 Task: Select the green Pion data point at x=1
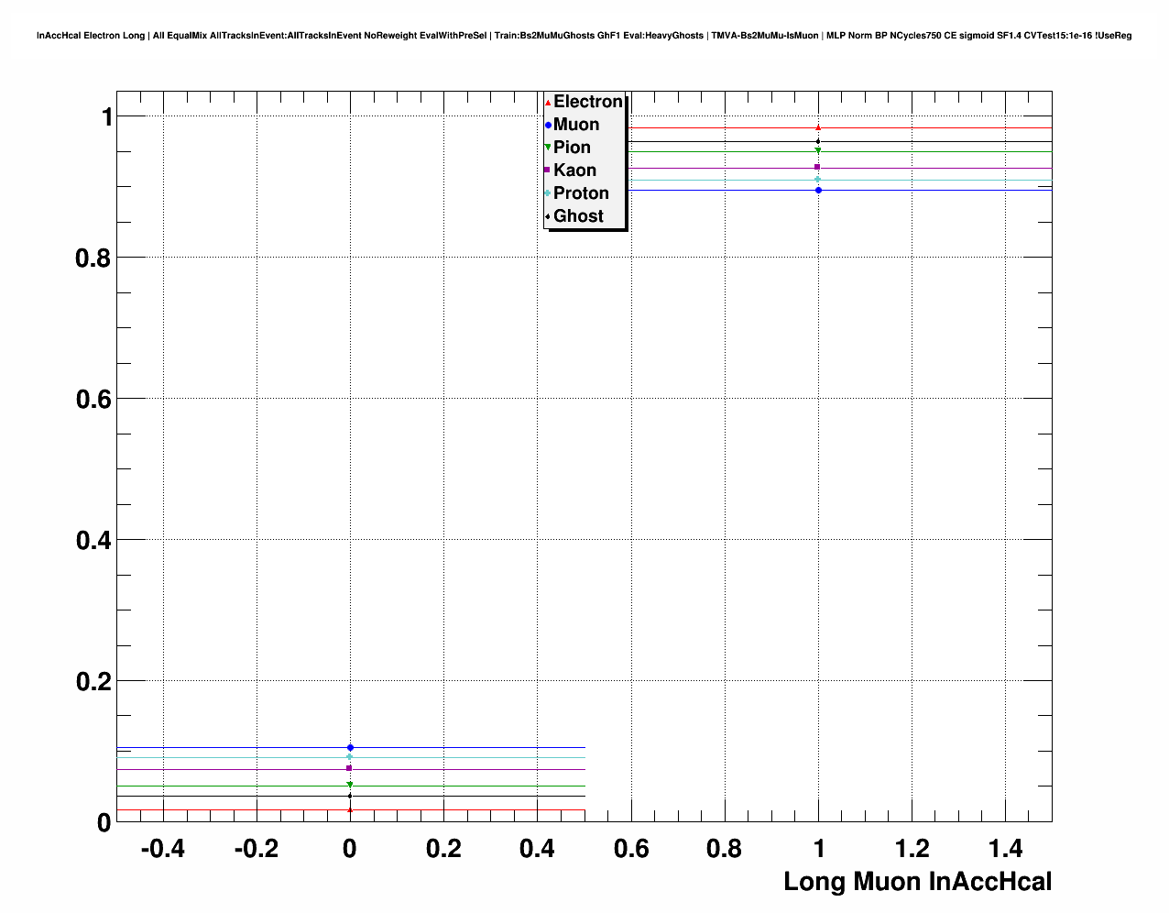click(x=818, y=150)
